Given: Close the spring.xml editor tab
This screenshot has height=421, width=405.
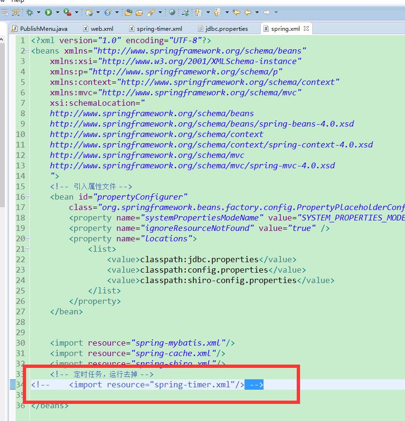Looking at the screenshot, I should point(306,28).
